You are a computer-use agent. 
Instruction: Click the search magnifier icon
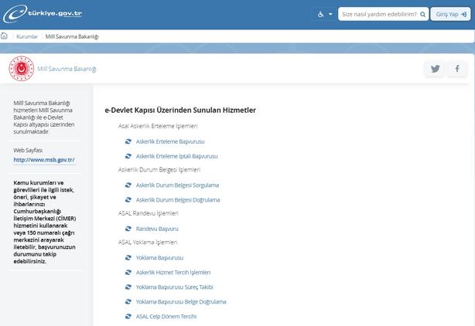pos(423,14)
